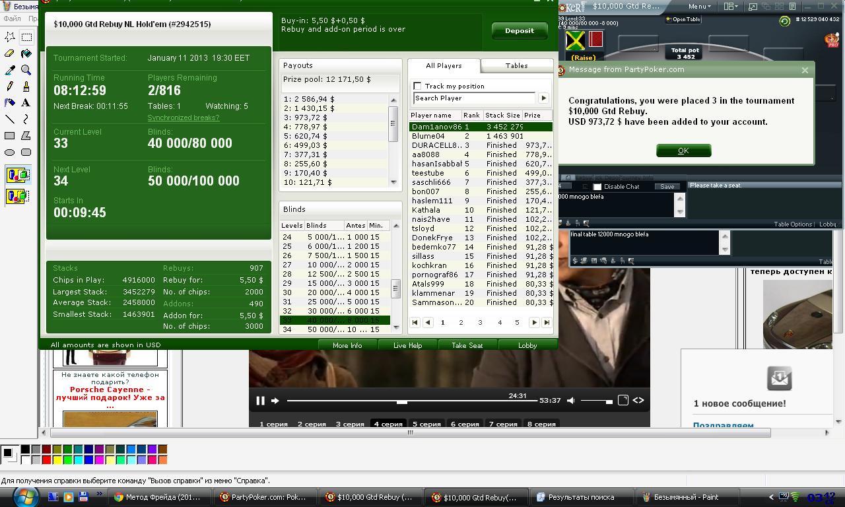Select the Free-form select tool in Paint
The height and width of the screenshot is (507, 845).
(10, 37)
